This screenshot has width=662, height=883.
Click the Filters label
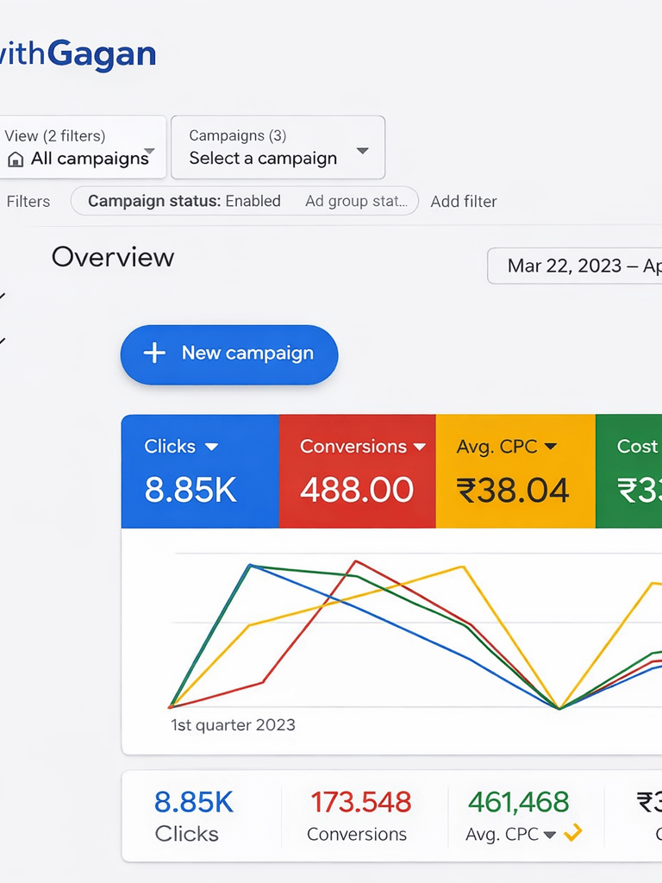pos(28,202)
